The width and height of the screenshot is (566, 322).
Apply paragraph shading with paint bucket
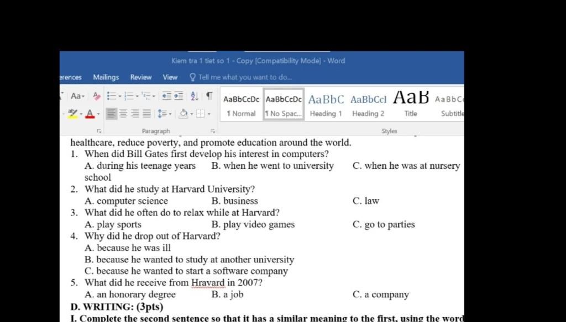coord(184,114)
